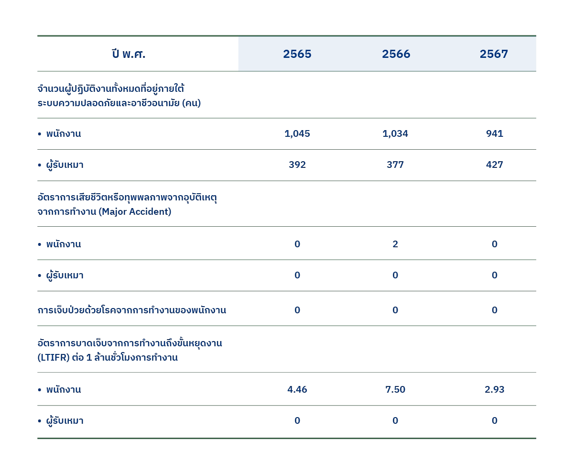Select the 2566 employee headcount value in first section
Viewport: 574px width, 474px height.
[x=396, y=134]
